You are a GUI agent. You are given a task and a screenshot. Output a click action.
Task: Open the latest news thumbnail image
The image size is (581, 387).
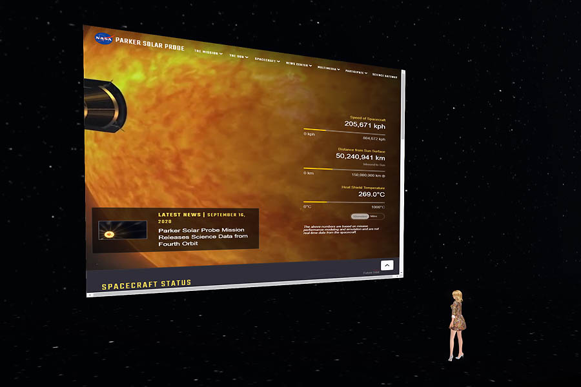(x=123, y=230)
